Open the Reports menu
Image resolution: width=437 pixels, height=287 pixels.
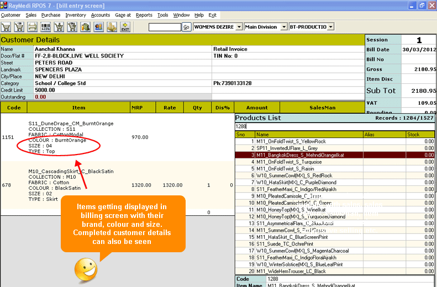(144, 15)
